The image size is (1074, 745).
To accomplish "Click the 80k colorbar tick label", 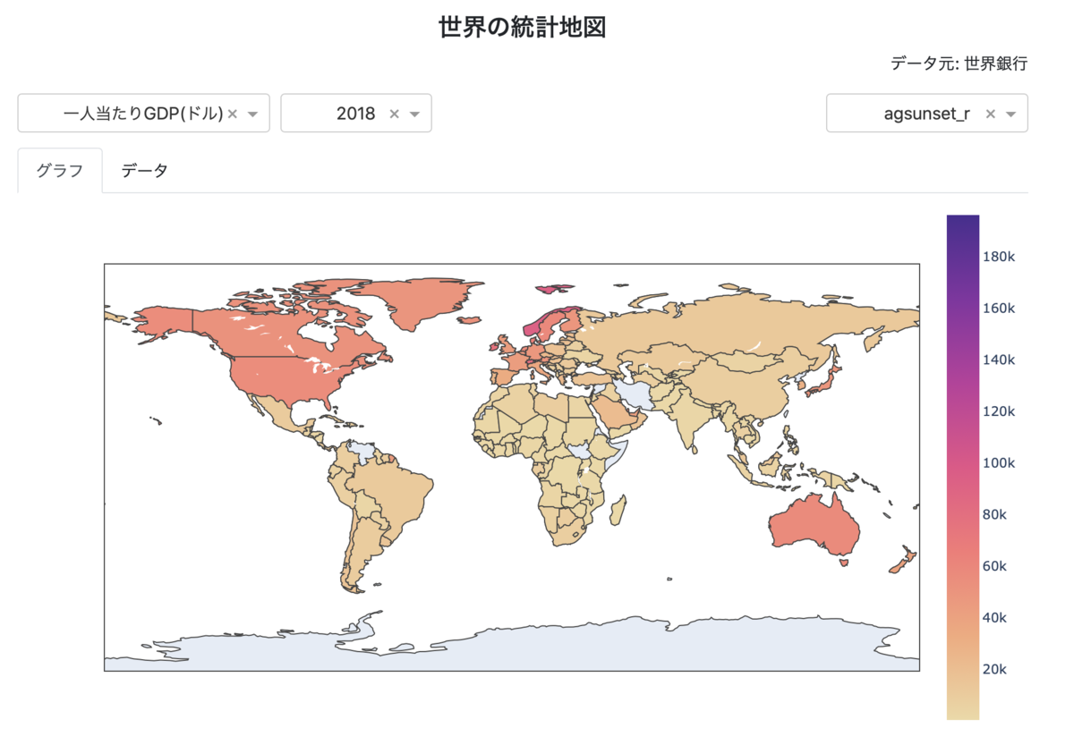I will point(994,514).
